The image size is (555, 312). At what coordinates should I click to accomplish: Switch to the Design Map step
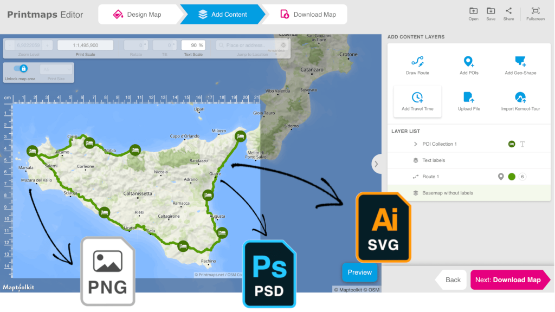[139, 15]
